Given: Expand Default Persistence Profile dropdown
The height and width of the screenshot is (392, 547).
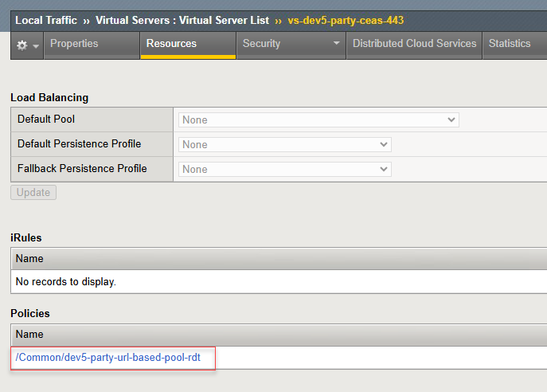Looking at the screenshot, I should (284, 144).
